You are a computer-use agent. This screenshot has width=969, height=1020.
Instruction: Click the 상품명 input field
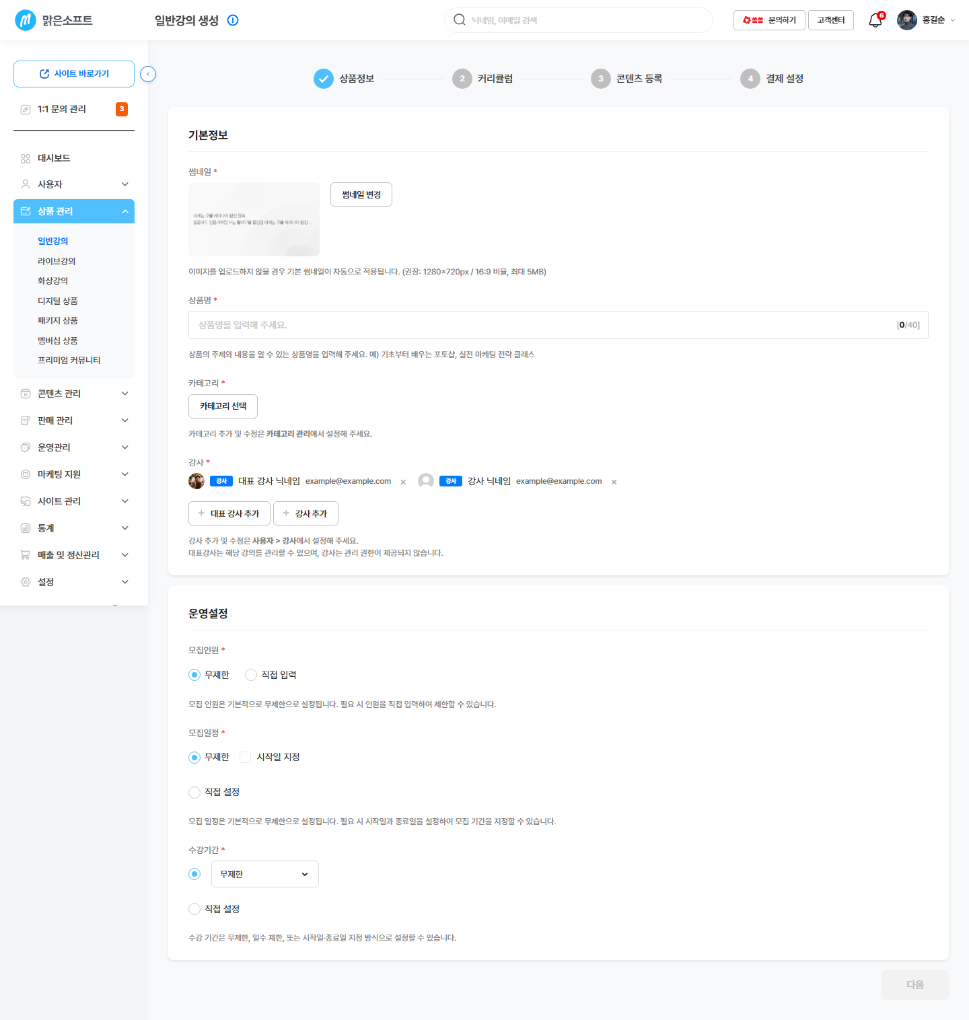559,325
